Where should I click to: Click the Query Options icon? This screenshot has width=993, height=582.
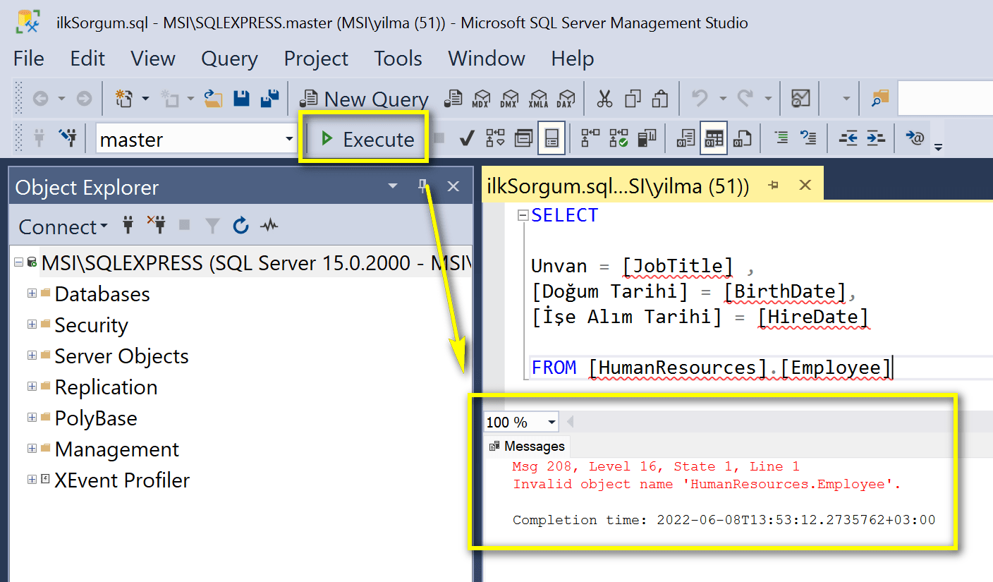[523, 139]
